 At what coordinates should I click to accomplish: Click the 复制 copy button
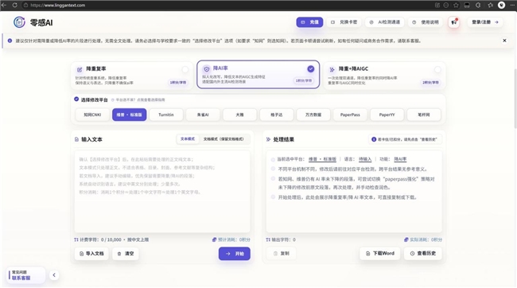pos(282,254)
